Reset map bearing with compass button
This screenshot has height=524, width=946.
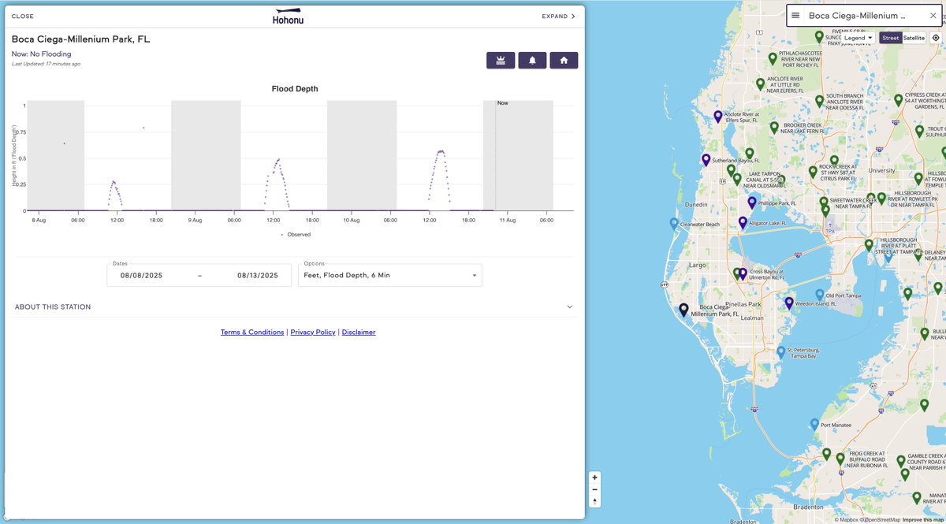point(594,501)
